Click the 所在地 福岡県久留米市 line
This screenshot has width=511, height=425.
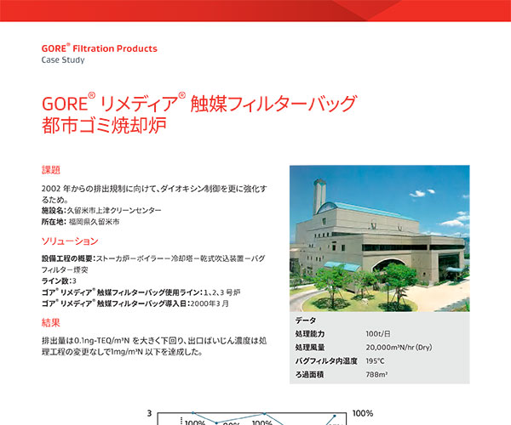[x=81, y=222]
